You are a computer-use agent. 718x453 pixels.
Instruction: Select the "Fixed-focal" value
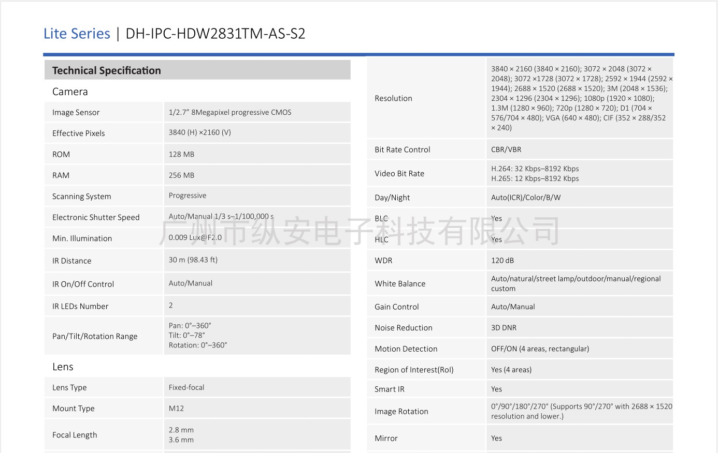186,387
